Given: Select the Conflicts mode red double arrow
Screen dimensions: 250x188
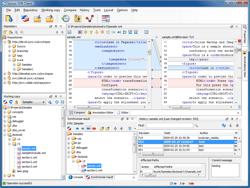Looking at the screenshot, I should (94, 128).
